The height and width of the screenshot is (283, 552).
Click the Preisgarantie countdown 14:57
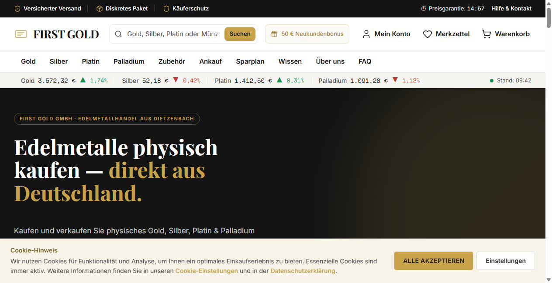coord(476,9)
